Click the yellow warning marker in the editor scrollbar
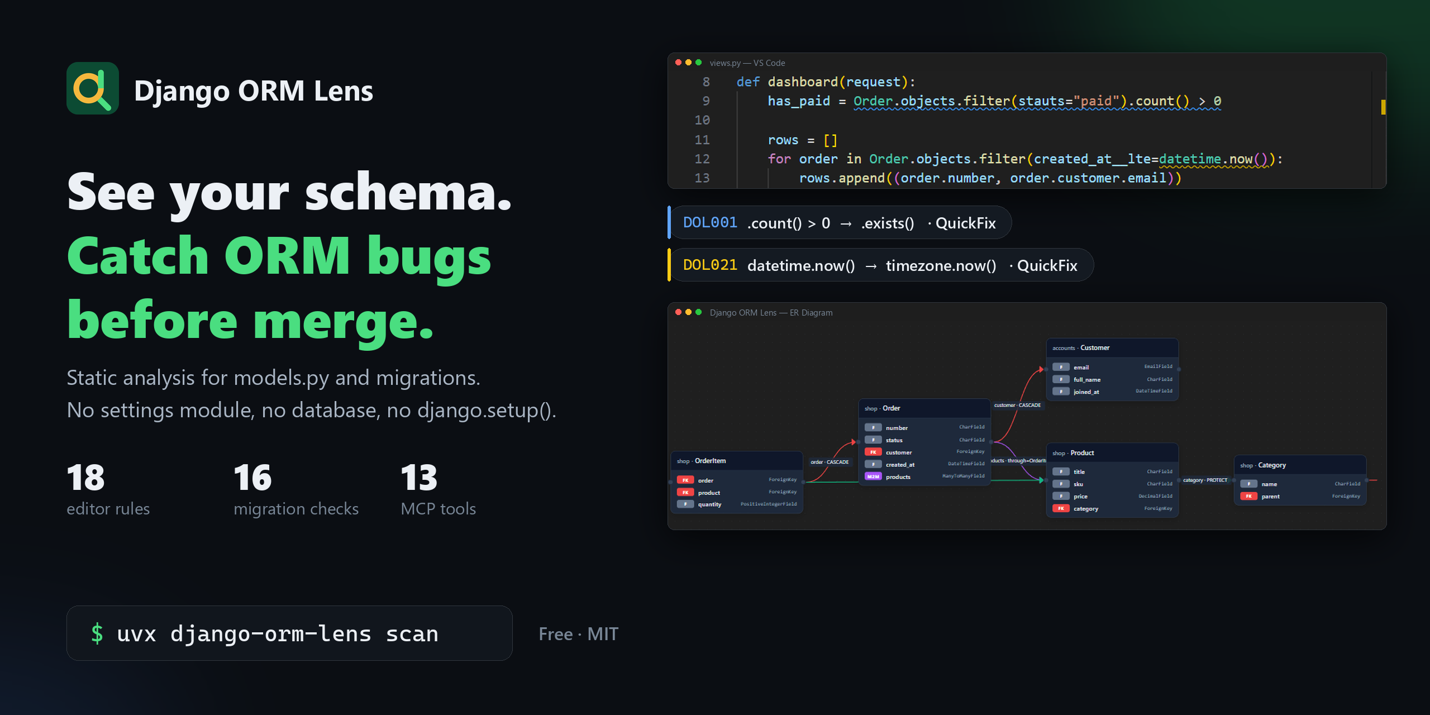This screenshot has width=1430, height=715. (x=1383, y=107)
